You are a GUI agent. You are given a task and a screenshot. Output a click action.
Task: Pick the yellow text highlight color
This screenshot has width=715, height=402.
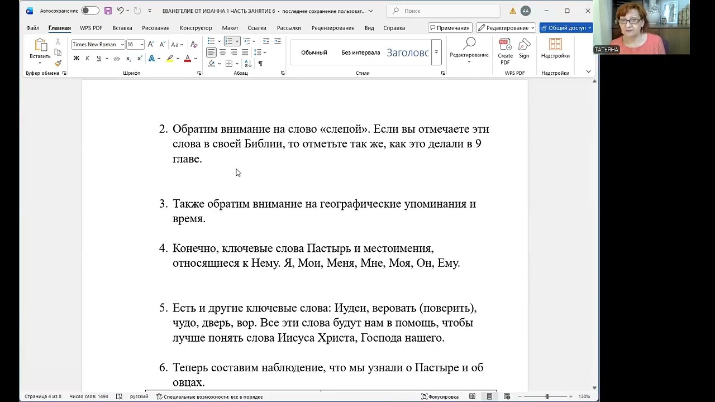(170, 58)
